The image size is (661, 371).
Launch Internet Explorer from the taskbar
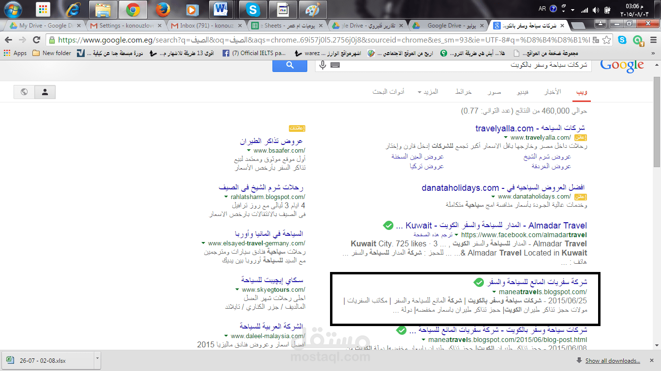(73, 9)
